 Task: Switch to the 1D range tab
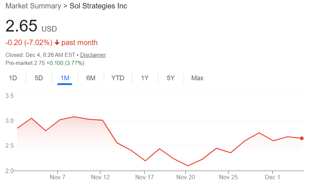pos(13,78)
